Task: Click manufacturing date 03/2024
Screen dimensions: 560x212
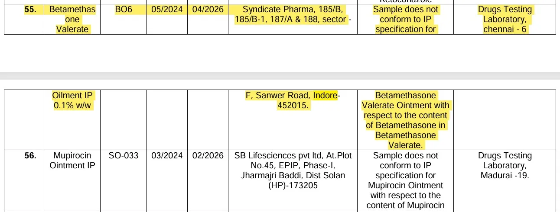Action: click(166, 156)
